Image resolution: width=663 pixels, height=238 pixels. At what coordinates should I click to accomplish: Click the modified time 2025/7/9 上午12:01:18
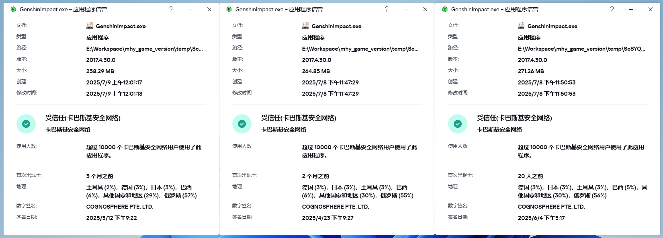[x=114, y=94]
